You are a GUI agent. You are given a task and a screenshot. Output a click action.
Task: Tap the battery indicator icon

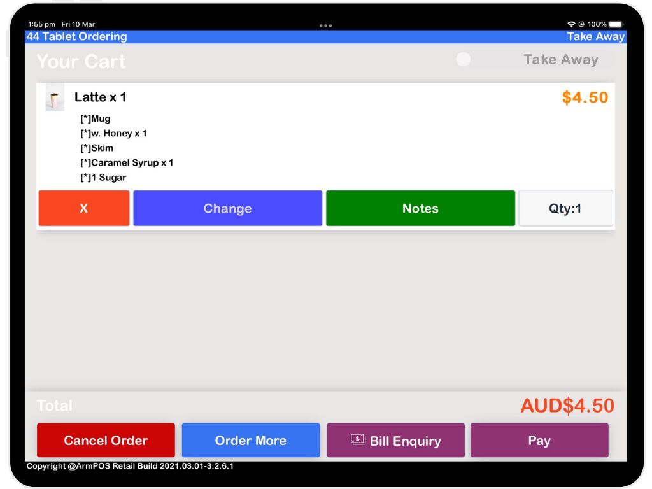(616, 24)
